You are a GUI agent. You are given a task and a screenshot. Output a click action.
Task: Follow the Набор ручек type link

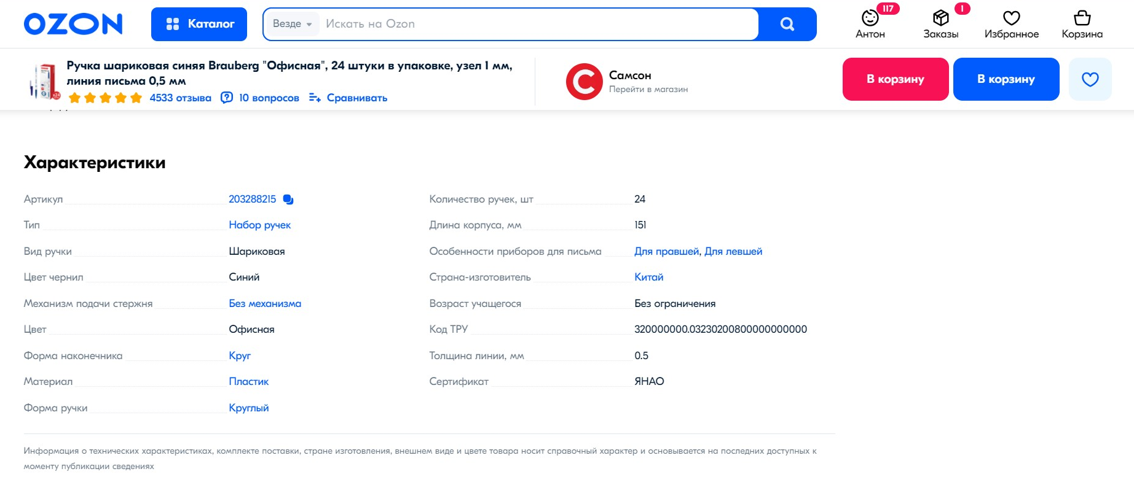[x=259, y=225]
